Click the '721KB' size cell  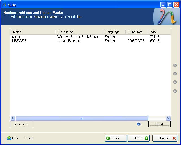(155, 37)
